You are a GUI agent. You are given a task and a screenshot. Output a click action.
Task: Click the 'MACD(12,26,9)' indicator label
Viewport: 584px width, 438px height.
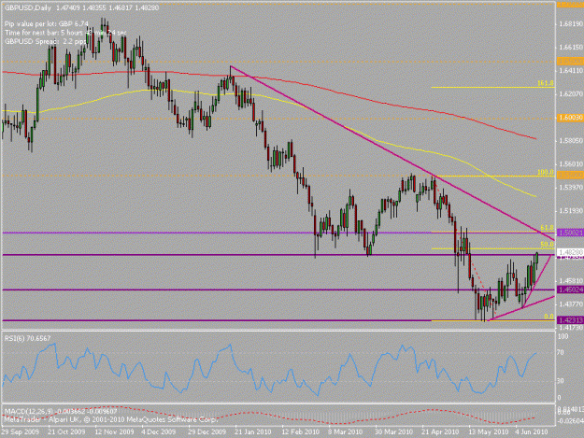tap(29, 411)
